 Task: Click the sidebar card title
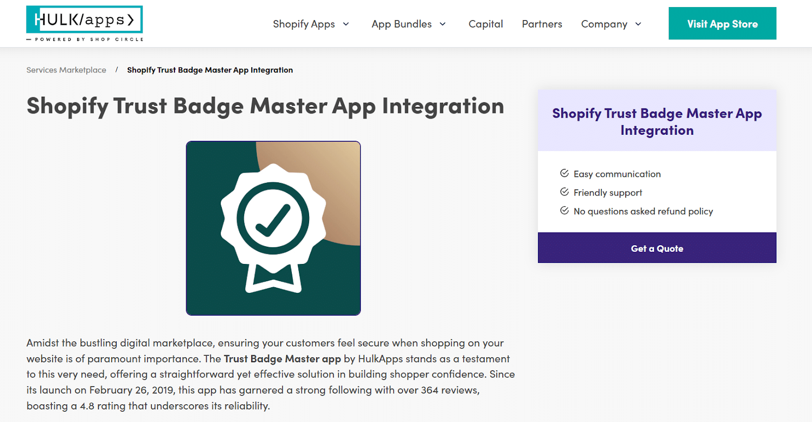click(x=657, y=122)
